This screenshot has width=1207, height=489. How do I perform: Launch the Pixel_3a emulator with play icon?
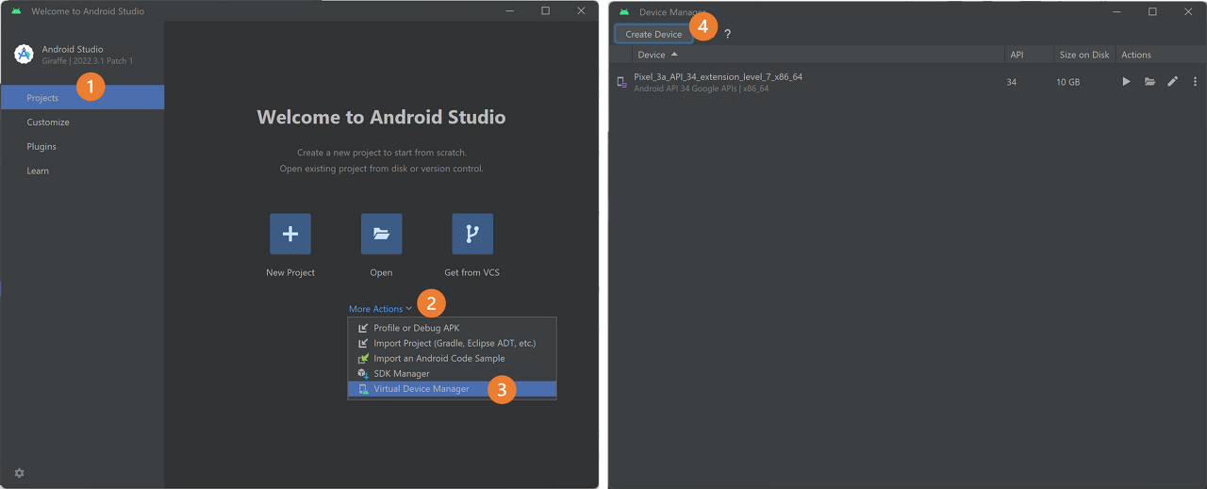coord(1126,82)
